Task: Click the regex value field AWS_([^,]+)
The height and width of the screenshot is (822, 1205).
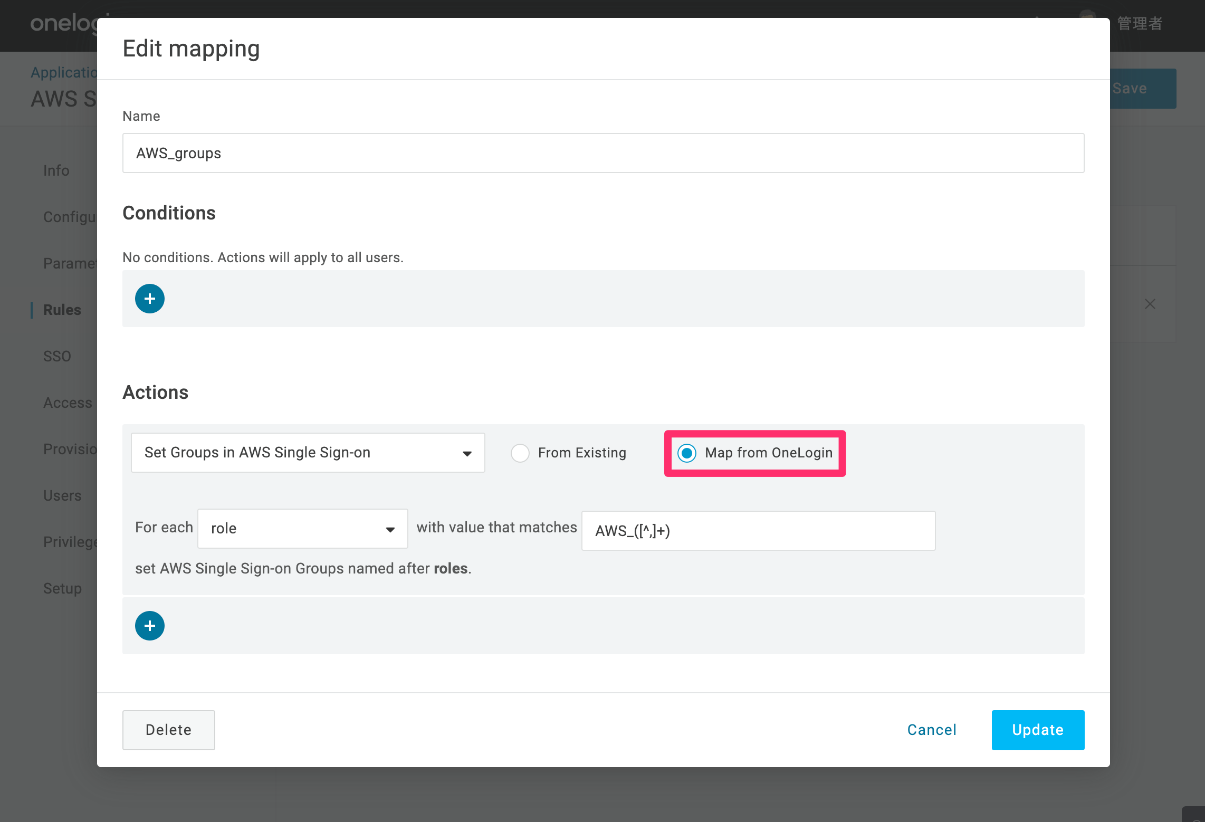Action: coord(759,531)
